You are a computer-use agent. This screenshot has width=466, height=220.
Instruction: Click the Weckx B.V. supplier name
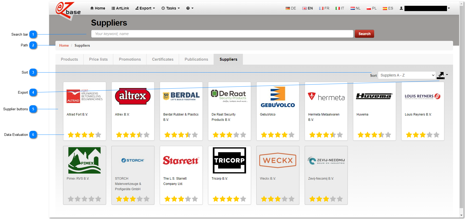point(268,179)
